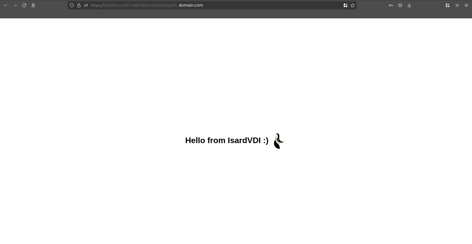Click the star-tray icon beside reload
Image resolution: width=472 pixels, height=244 pixels.
pos(33,5)
